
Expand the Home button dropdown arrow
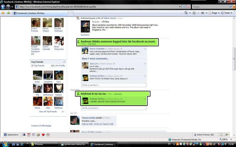[190, 13]
